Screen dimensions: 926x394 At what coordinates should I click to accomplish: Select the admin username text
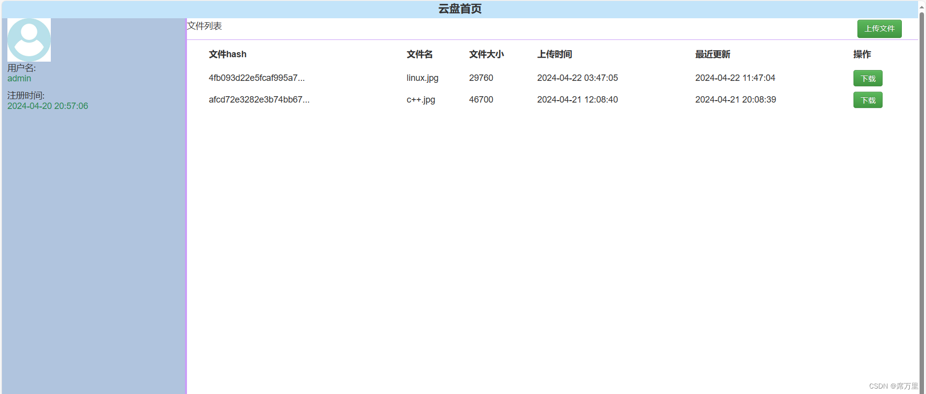[19, 78]
